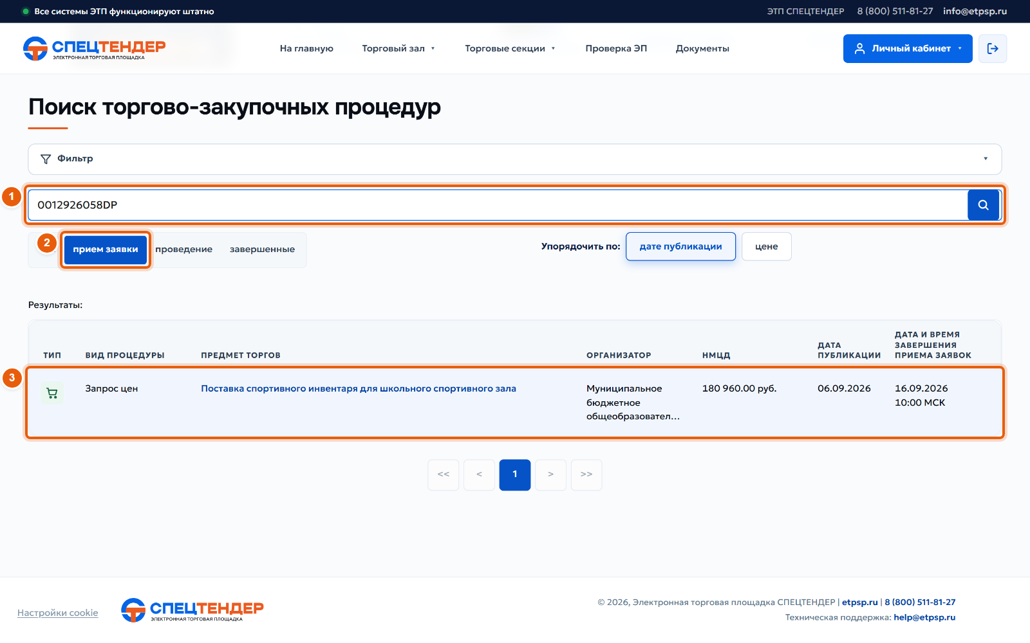The width and height of the screenshot is (1030, 643).
Task: Click the Запрос цен cell
Action: coord(111,388)
